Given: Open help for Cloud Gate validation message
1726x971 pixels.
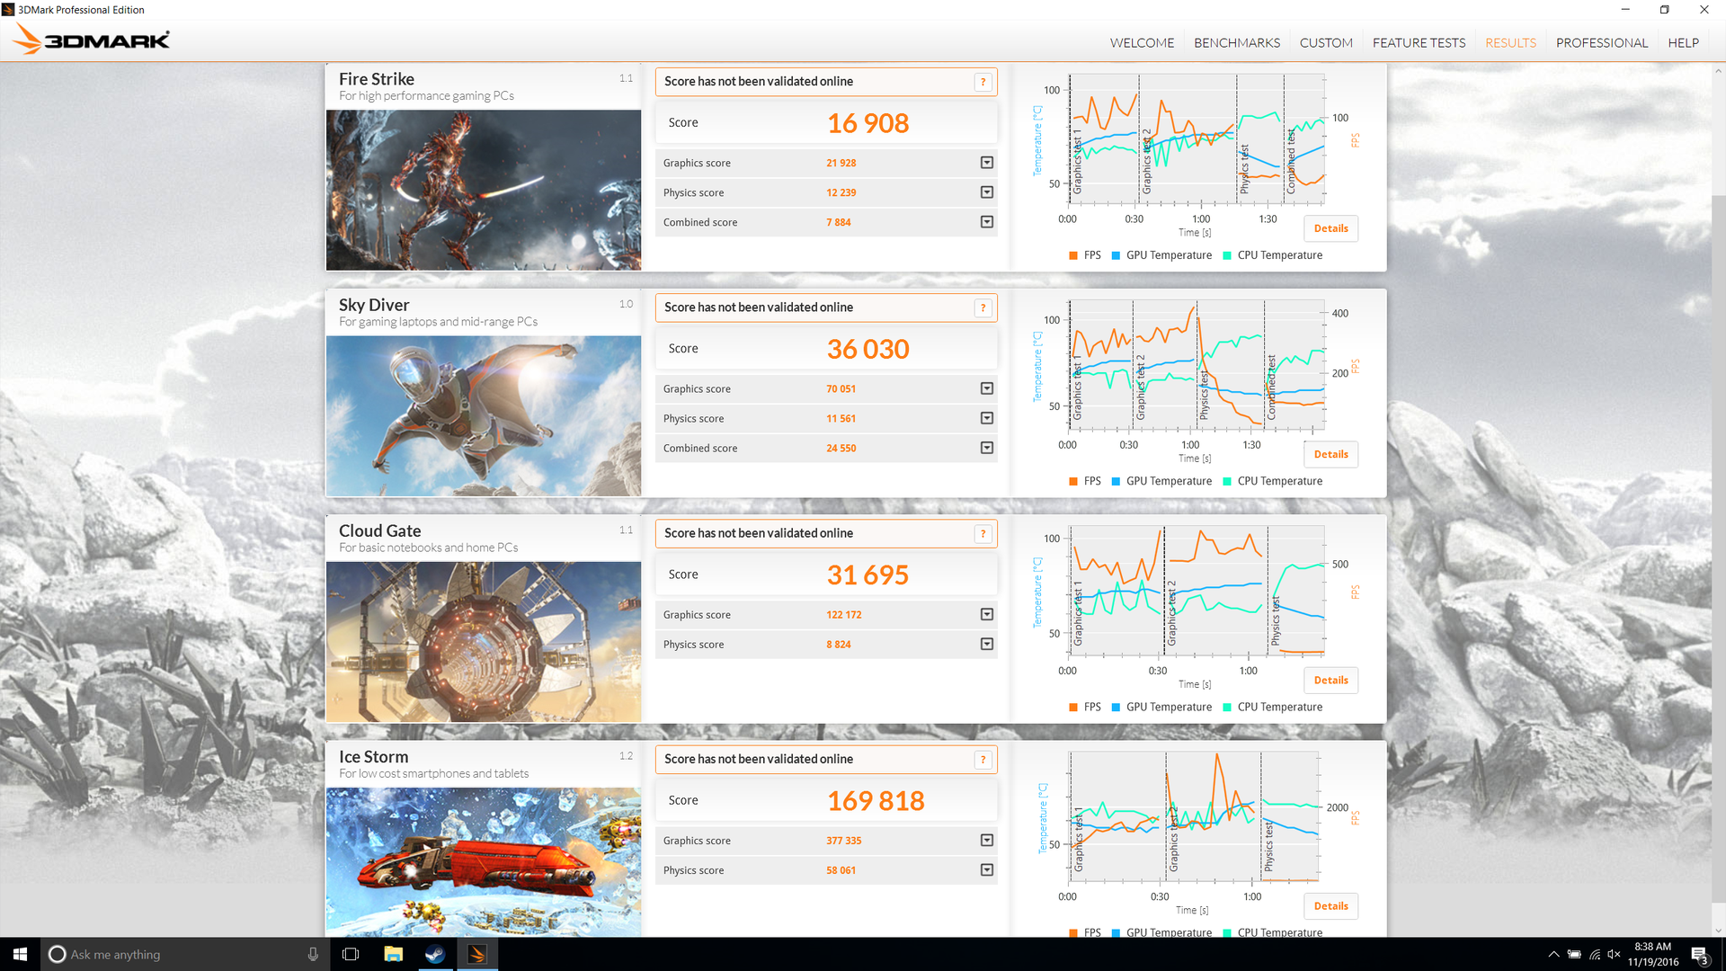Looking at the screenshot, I should point(983,533).
